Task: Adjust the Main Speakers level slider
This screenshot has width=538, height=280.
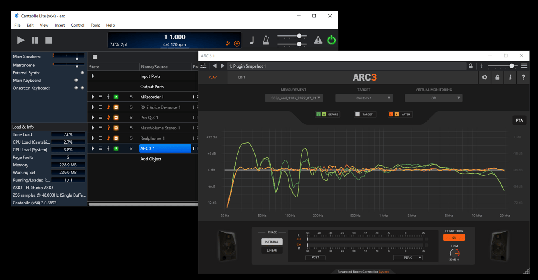Action: click(69, 57)
